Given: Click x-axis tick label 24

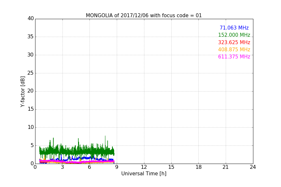Looking at the screenshot, I should tap(253, 167).
